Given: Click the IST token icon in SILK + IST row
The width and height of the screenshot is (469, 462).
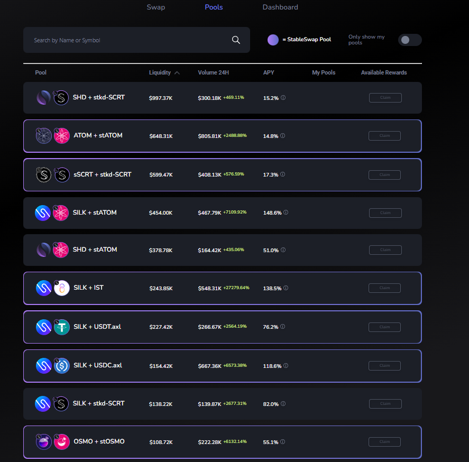Looking at the screenshot, I should tap(62, 288).
